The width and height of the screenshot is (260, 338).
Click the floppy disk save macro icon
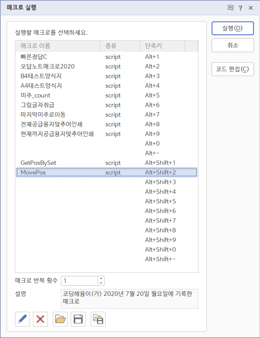[x=78, y=319]
